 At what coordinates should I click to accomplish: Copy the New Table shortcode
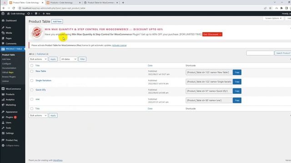tap(237, 72)
